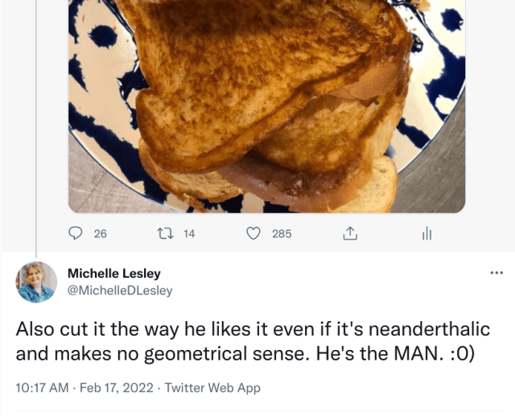Open more options on Michelle Lesley's tweet
The image size is (515, 416).
point(496,273)
